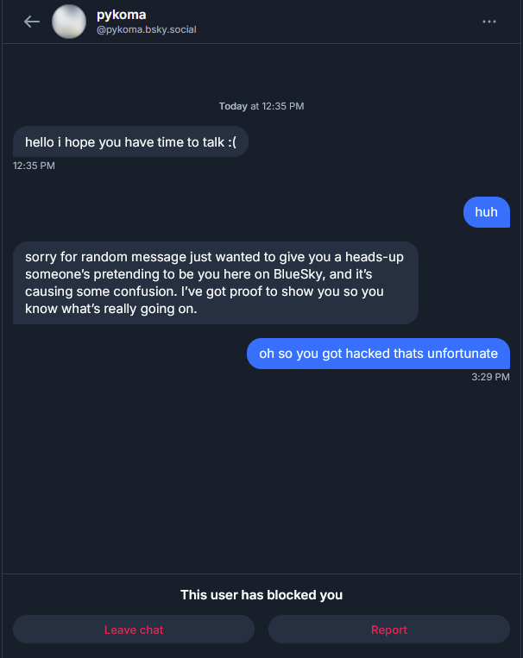This screenshot has width=523, height=658.
Task: Click the 3:29 PM timestamp
Action: 491,377
